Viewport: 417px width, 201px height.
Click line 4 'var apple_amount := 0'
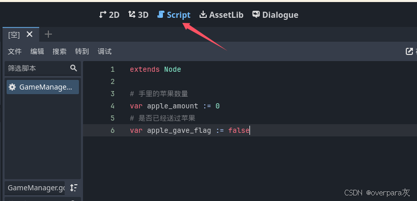click(x=175, y=106)
